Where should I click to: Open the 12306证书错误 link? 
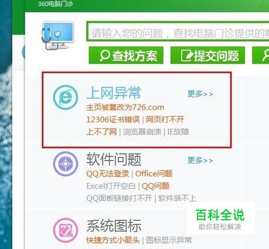click(113, 120)
